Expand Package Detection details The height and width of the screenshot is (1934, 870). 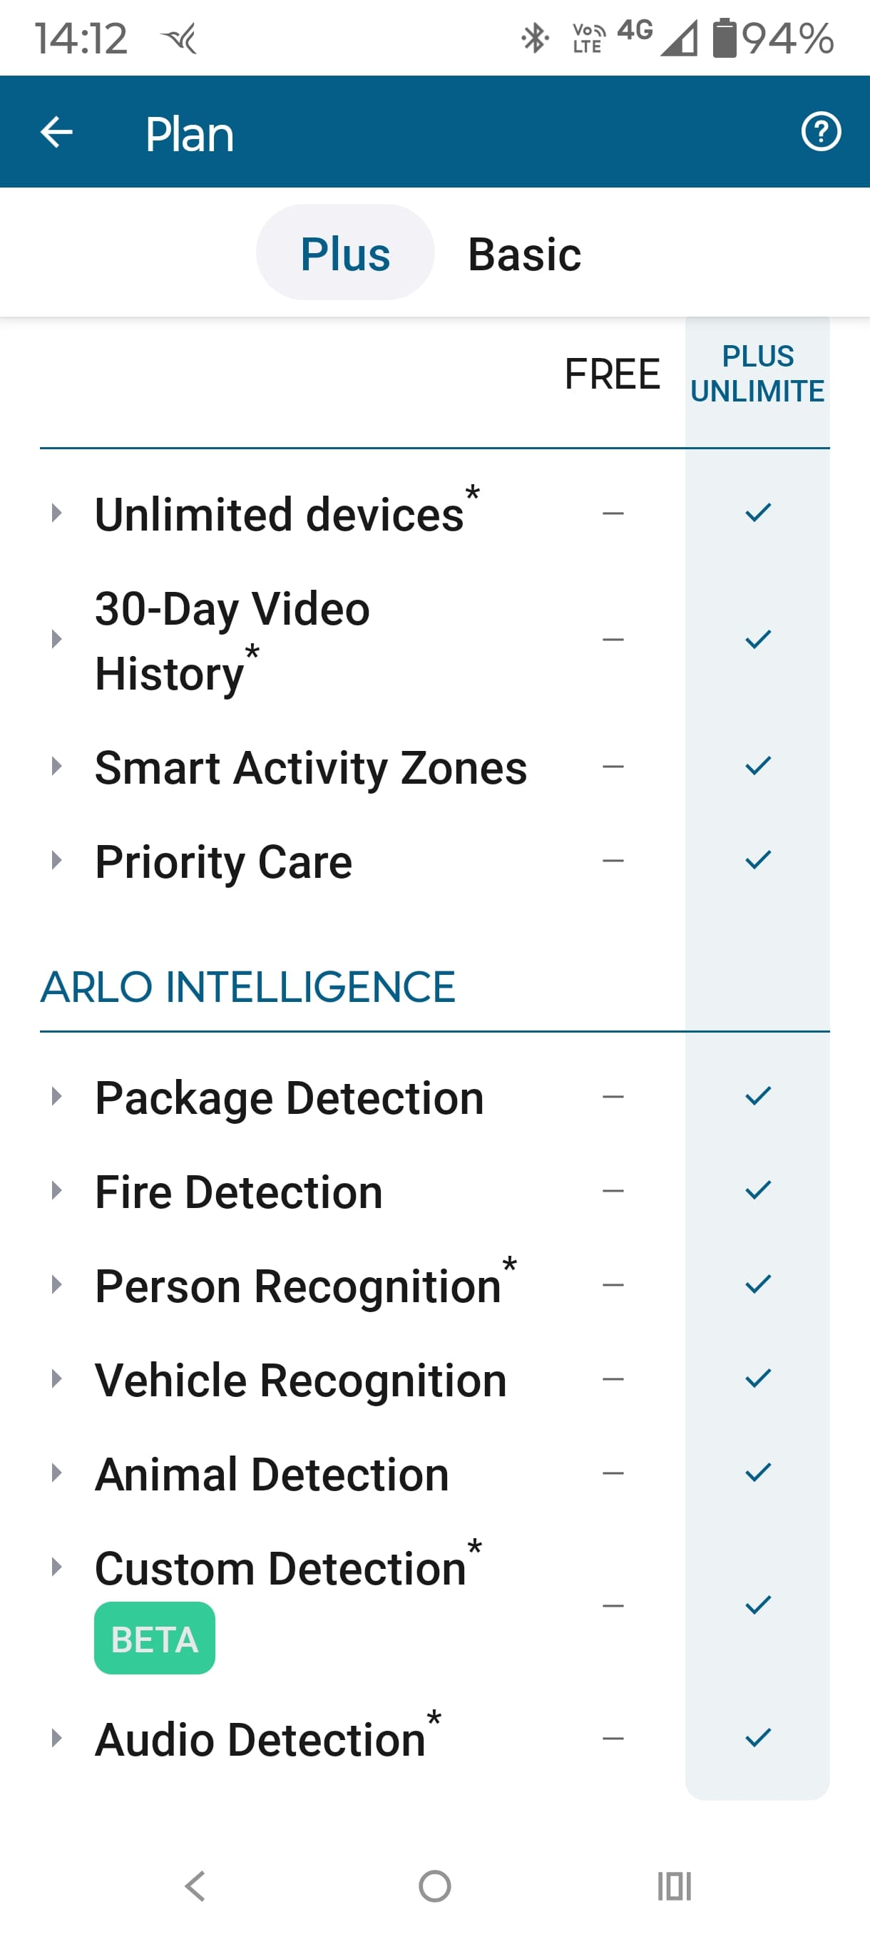(56, 1097)
